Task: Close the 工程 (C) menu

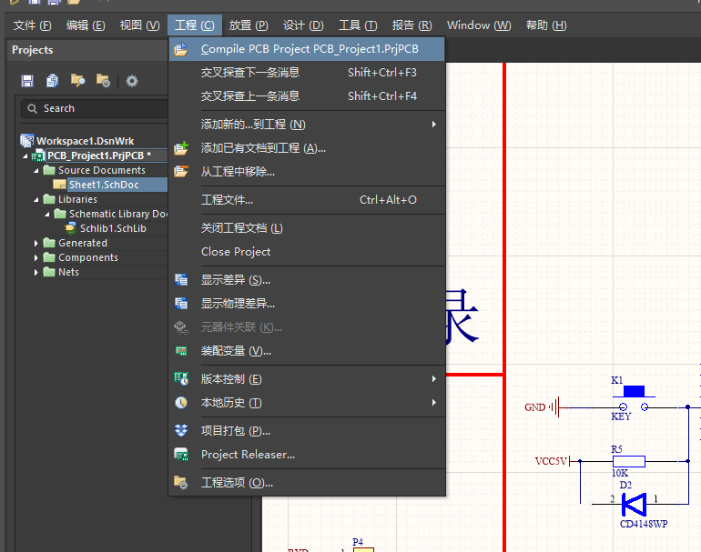Action: (195, 25)
